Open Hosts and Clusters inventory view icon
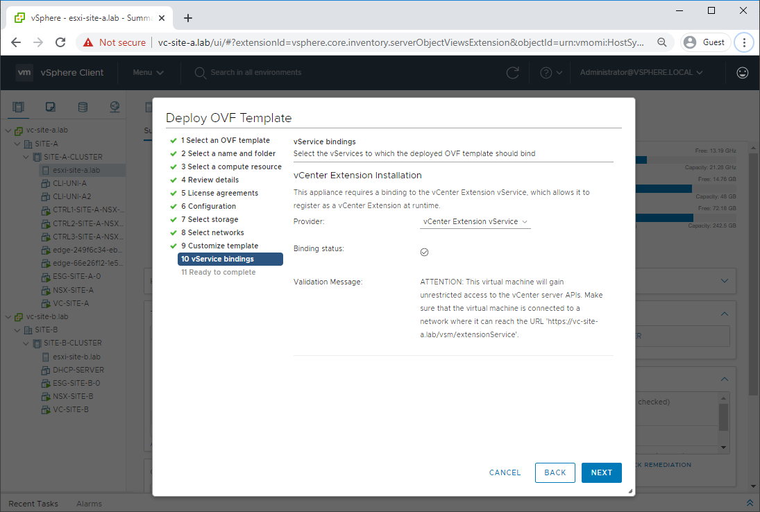 19,107
